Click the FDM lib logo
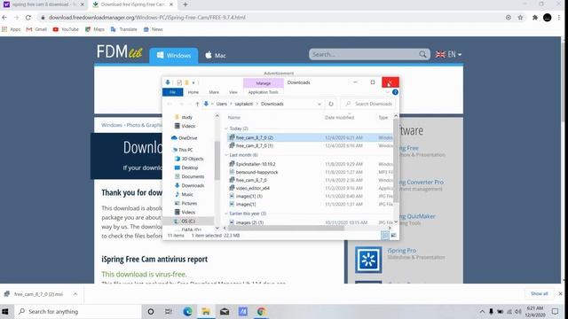This screenshot has width=568, height=319. pyautogui.click(x=119, y=52)
